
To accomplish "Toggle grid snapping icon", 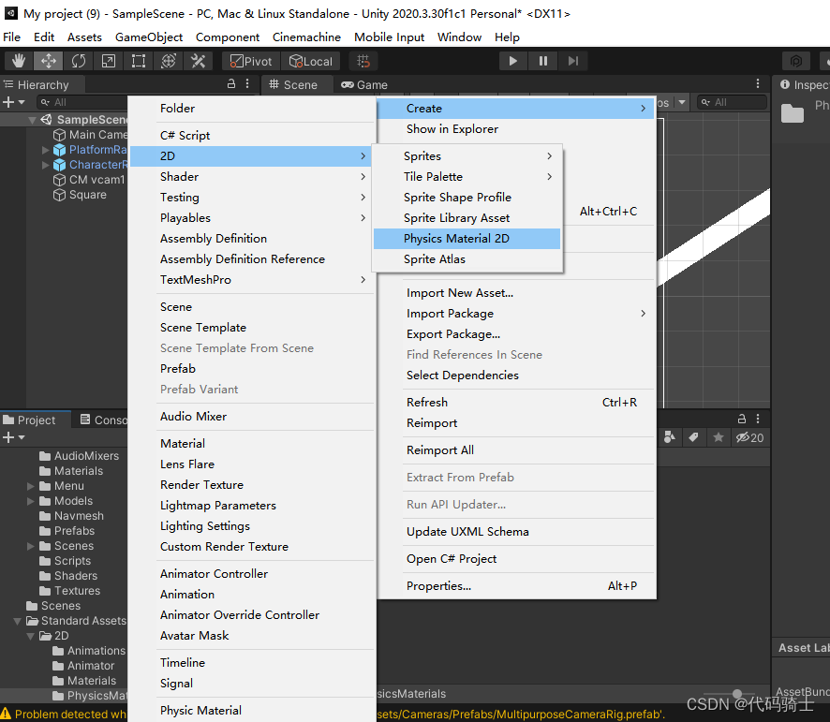I will (363, 62).
